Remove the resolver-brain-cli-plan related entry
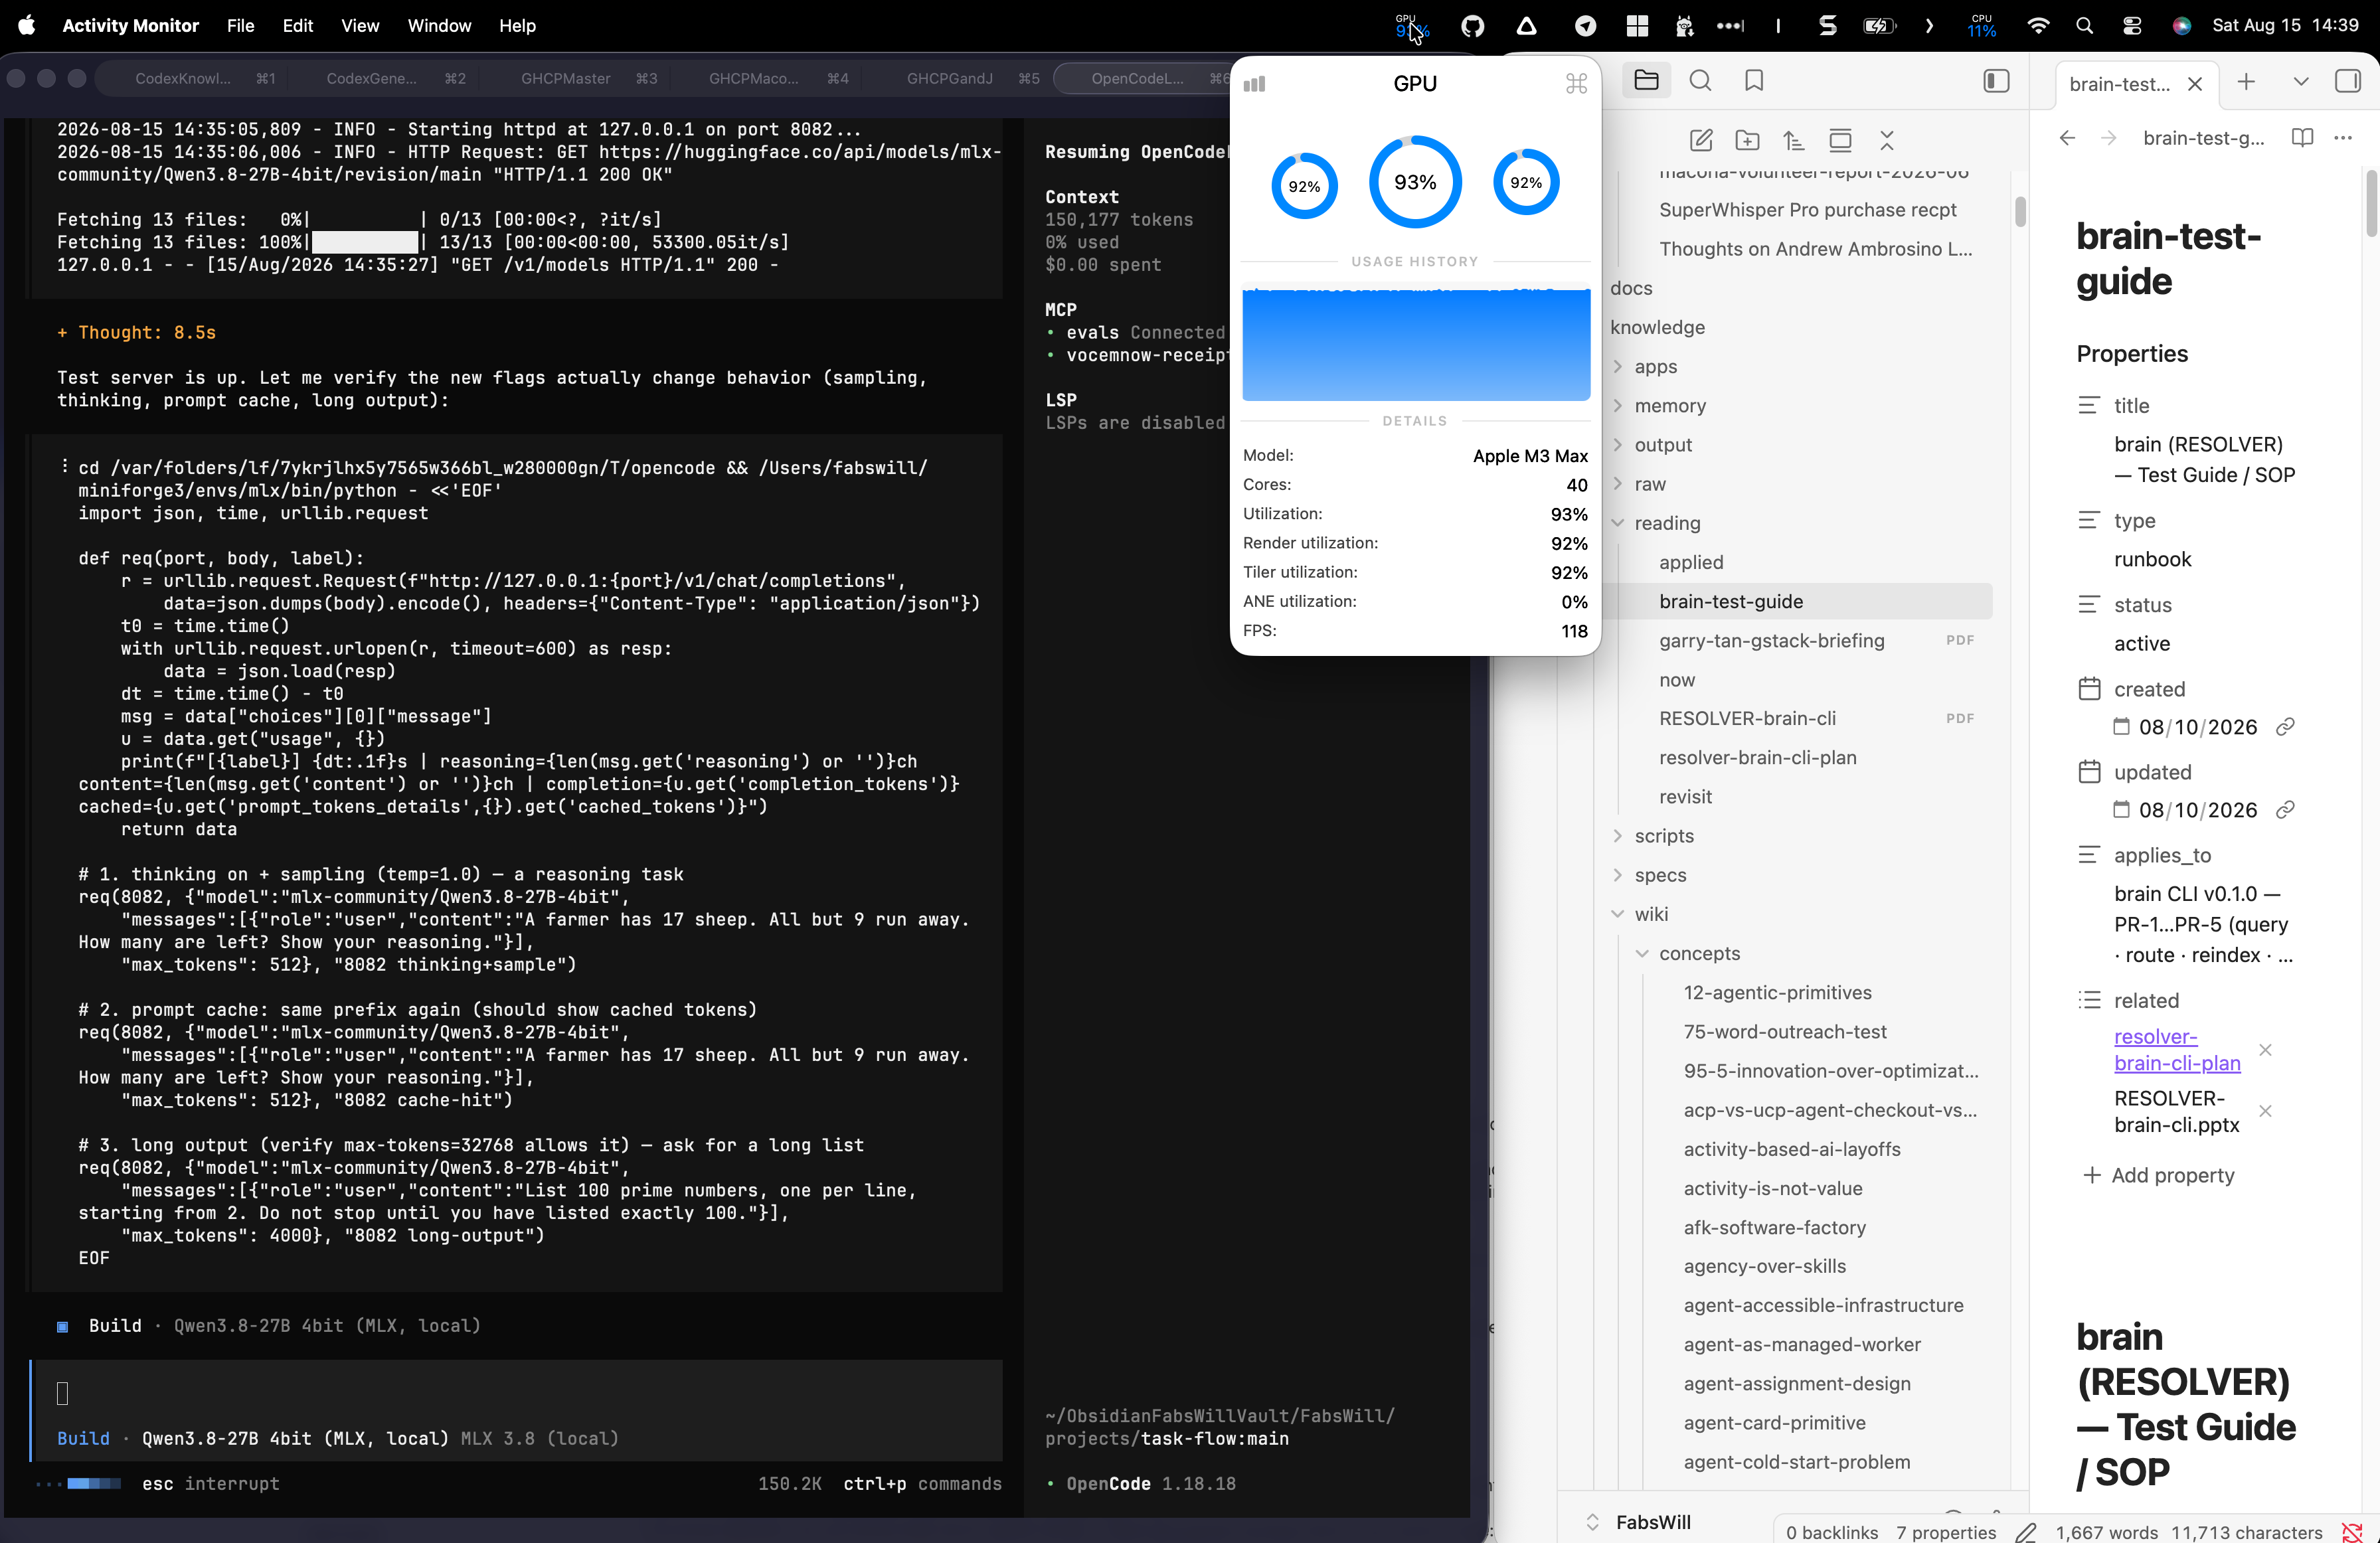This screenshot has width=2380, height=1543. click(2266, 1050)
